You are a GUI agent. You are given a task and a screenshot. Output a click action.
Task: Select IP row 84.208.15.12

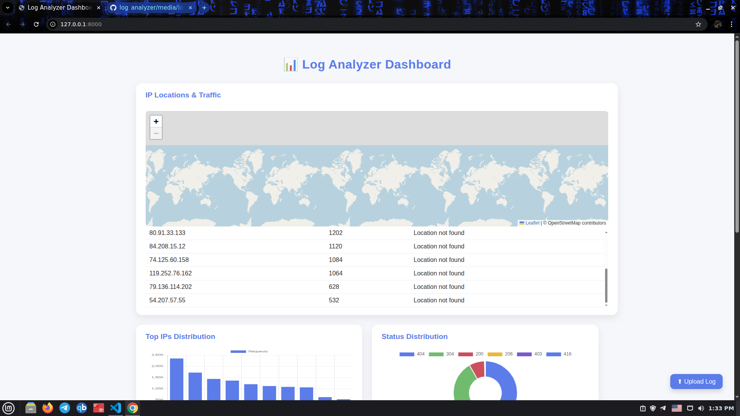[375, 247]
